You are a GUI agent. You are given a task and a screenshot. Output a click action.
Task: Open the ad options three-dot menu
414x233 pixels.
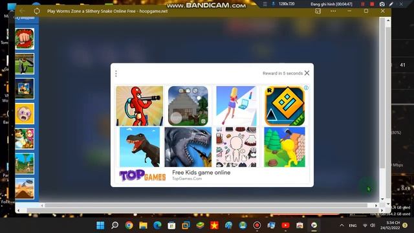(x=116, y=74)
